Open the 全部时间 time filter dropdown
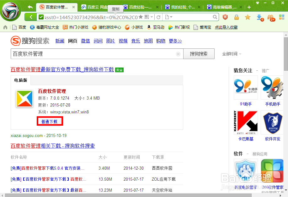288x197 pixels. point(231,54)
